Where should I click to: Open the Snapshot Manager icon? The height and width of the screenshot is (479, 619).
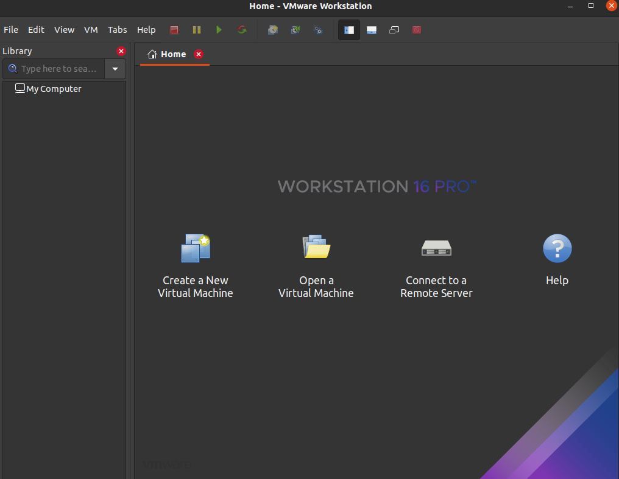pyautogui.click(x=318, y=30)
